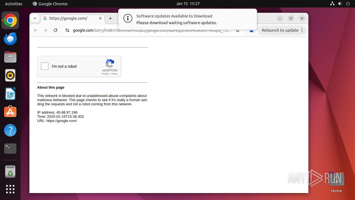Image resolution: width=355 pixels, height=200 pixels.
Task: Open the reCAPTCHA Privacy link
Action: (105, 74)
